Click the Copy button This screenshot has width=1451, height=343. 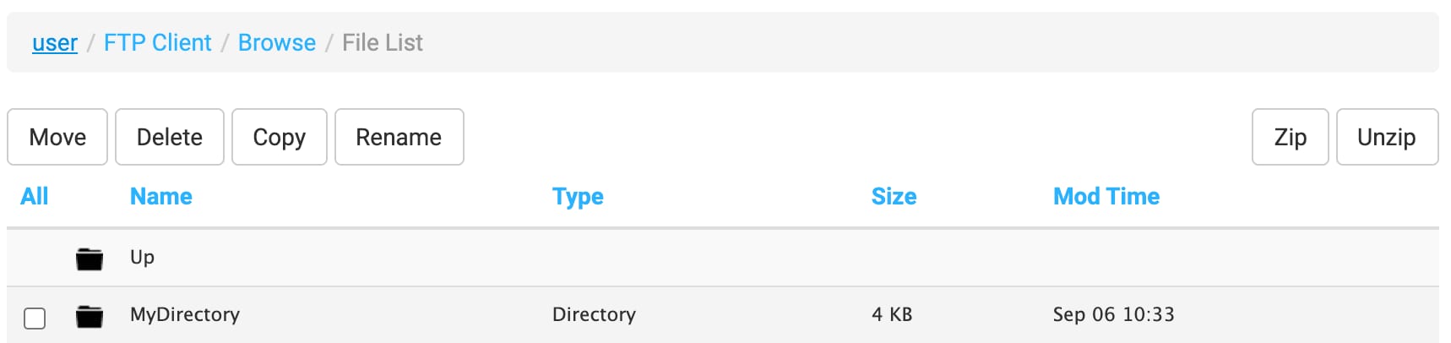279,137
